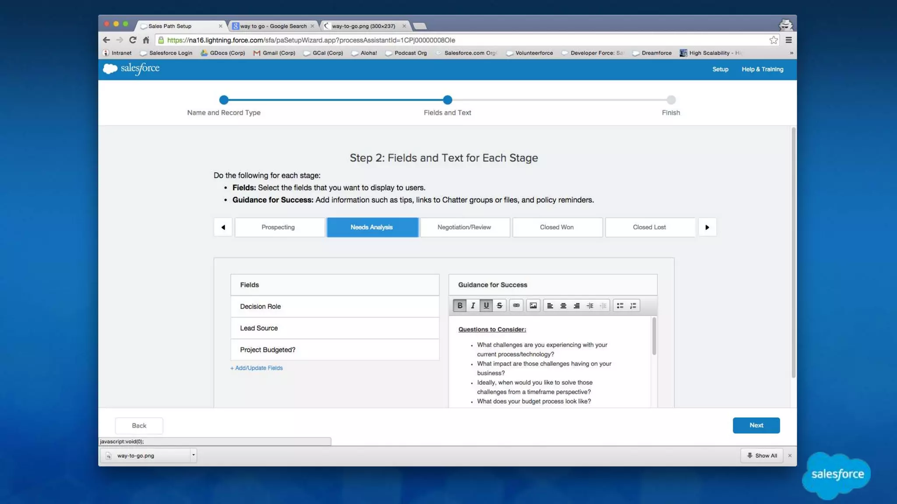The width and height of the screenshot is (897, 504).
Task: Insert a link in guidance editor
Action: click(x=516, y=305)
